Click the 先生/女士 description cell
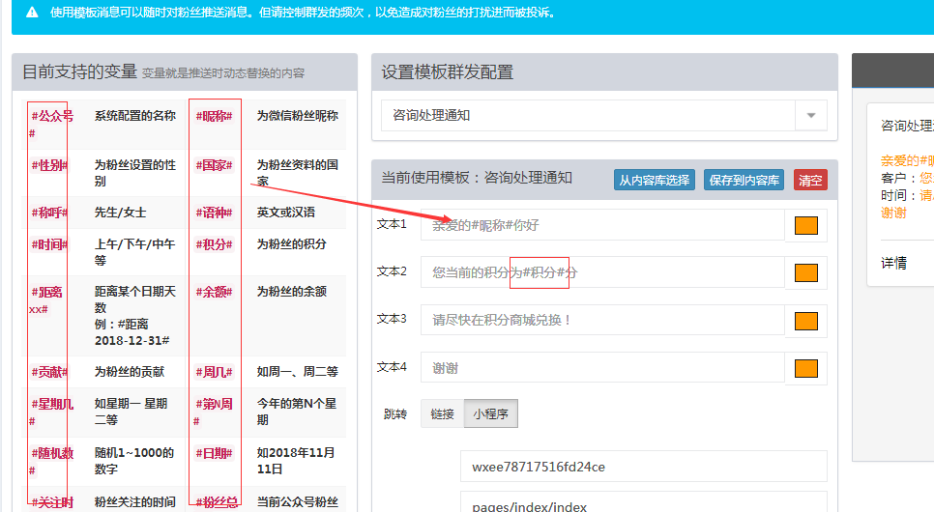The height and width of the screenshot is (512, 934). tap(120, 212)
